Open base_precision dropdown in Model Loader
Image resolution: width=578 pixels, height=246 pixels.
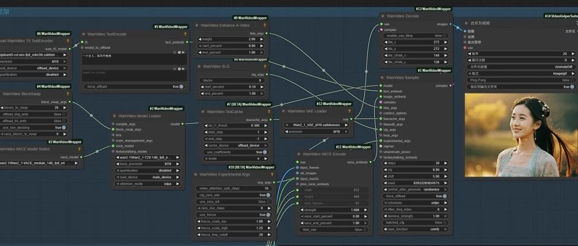pos(148,164)
